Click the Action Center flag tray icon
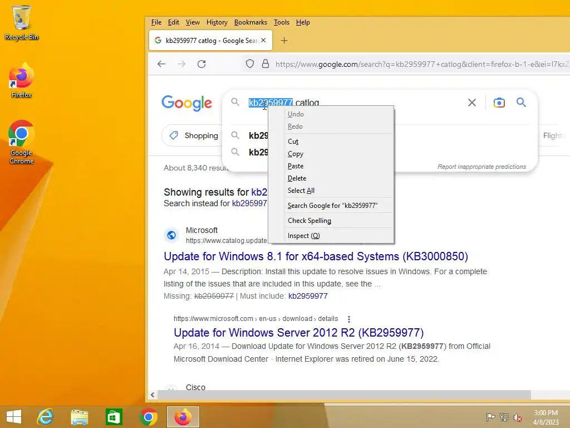The image size is (570, 428). pyautogui.click(x=490, y=417)
